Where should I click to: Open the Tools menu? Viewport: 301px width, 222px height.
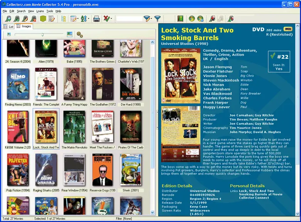[50, 11]
